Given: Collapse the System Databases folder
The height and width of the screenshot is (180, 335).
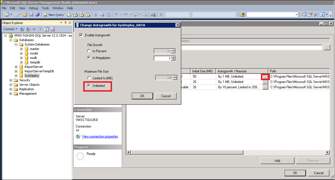Looking at the screenshot, I should tap(16, 44).
